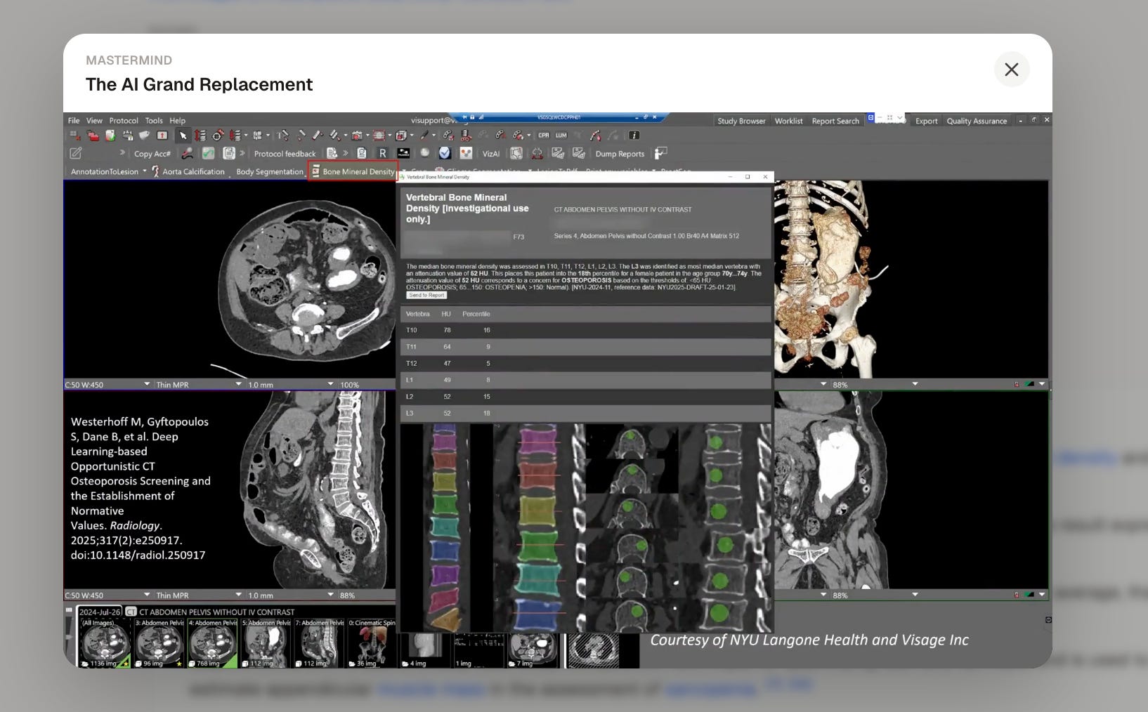Click the scroll-through-slices tool icon
1148x712 pixels.
click(200, 136)
